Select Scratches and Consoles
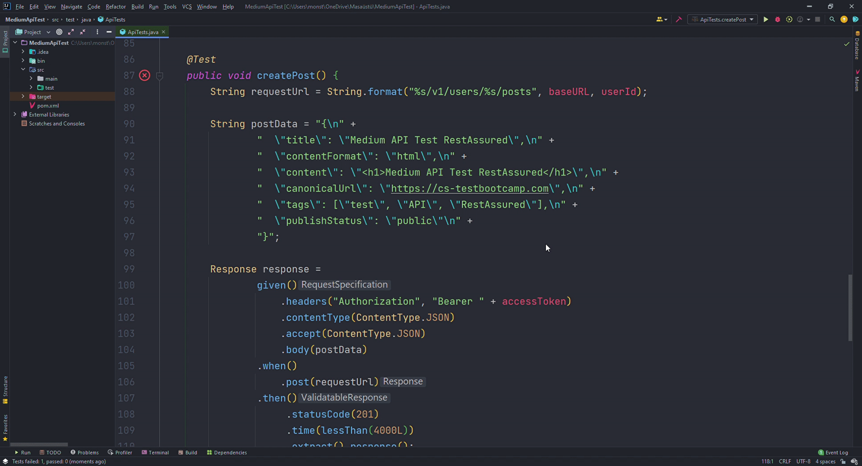This screenshot has width=862, height=466. click(53, 123)
